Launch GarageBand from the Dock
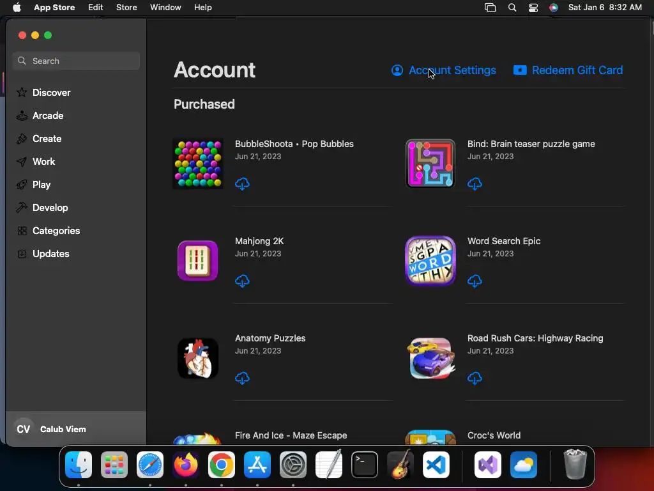 [400, 465]
